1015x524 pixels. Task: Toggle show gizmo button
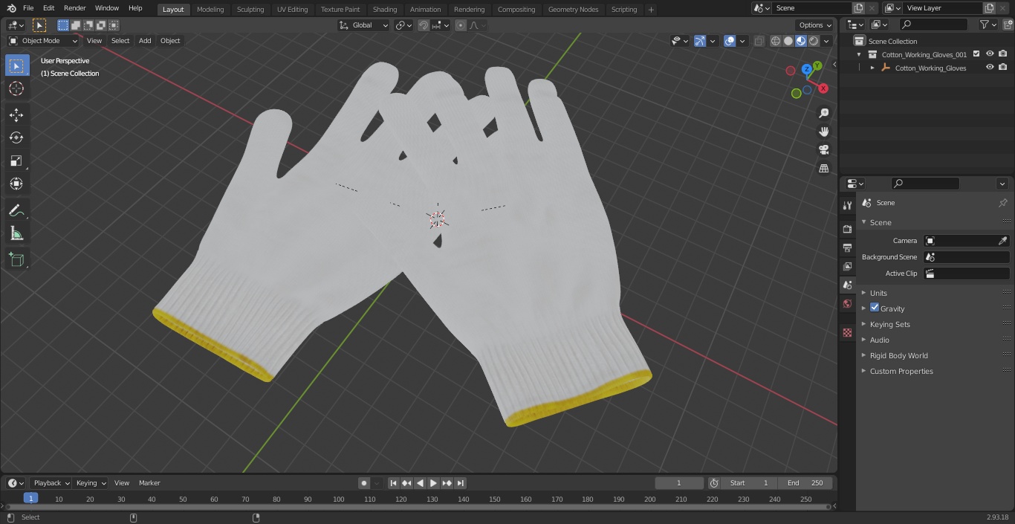(699, 41)
